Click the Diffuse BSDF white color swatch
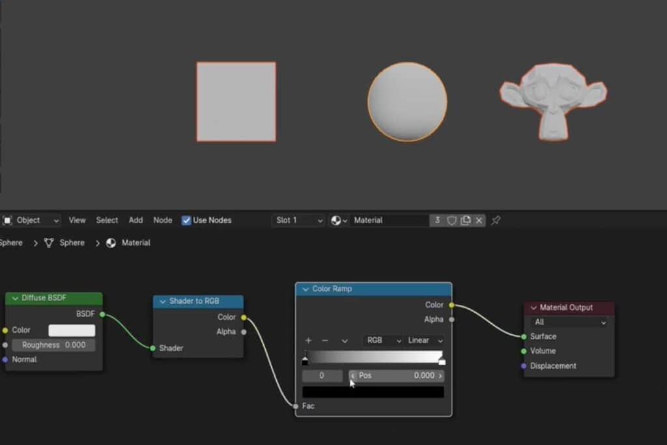 [72, 330]
